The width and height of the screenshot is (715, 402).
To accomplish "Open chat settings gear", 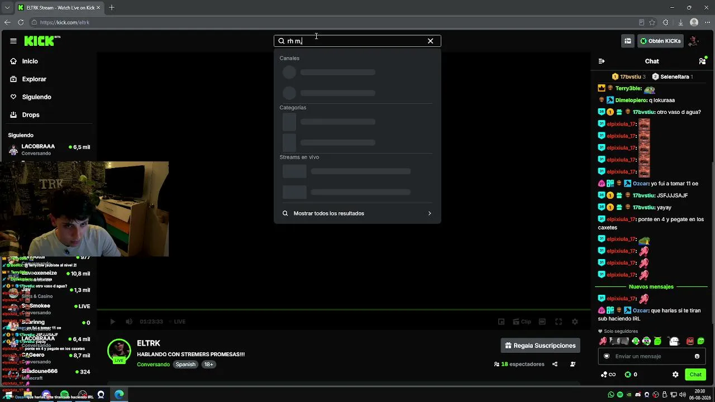I will pyautogui.click(x=675, y=375).
